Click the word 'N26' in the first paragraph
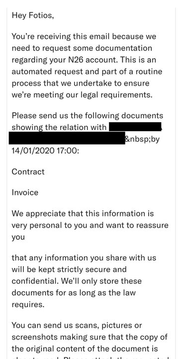The width and height of the screenshot is (180, 359). click(x=77, y=60)
